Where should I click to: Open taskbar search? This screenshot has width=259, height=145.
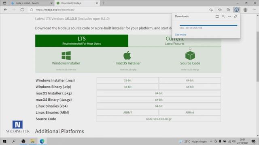[14, 141]
